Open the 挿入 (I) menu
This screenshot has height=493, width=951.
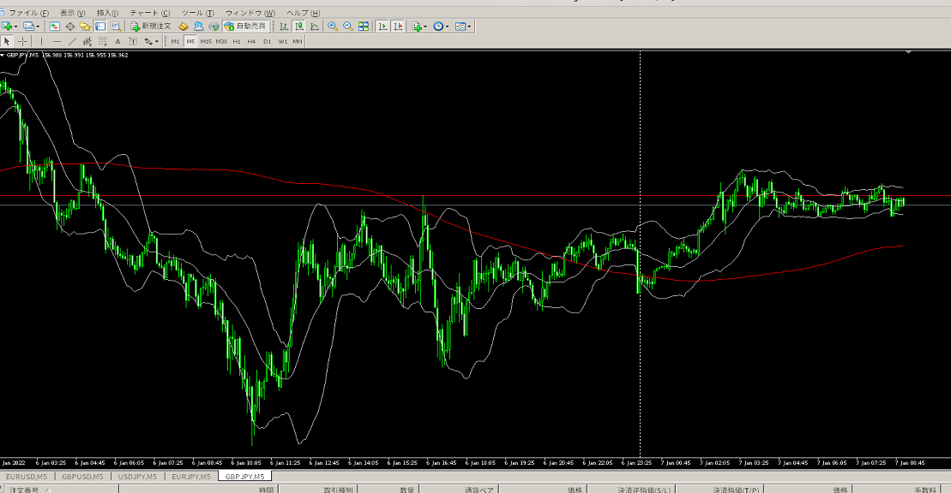point(108,13)
